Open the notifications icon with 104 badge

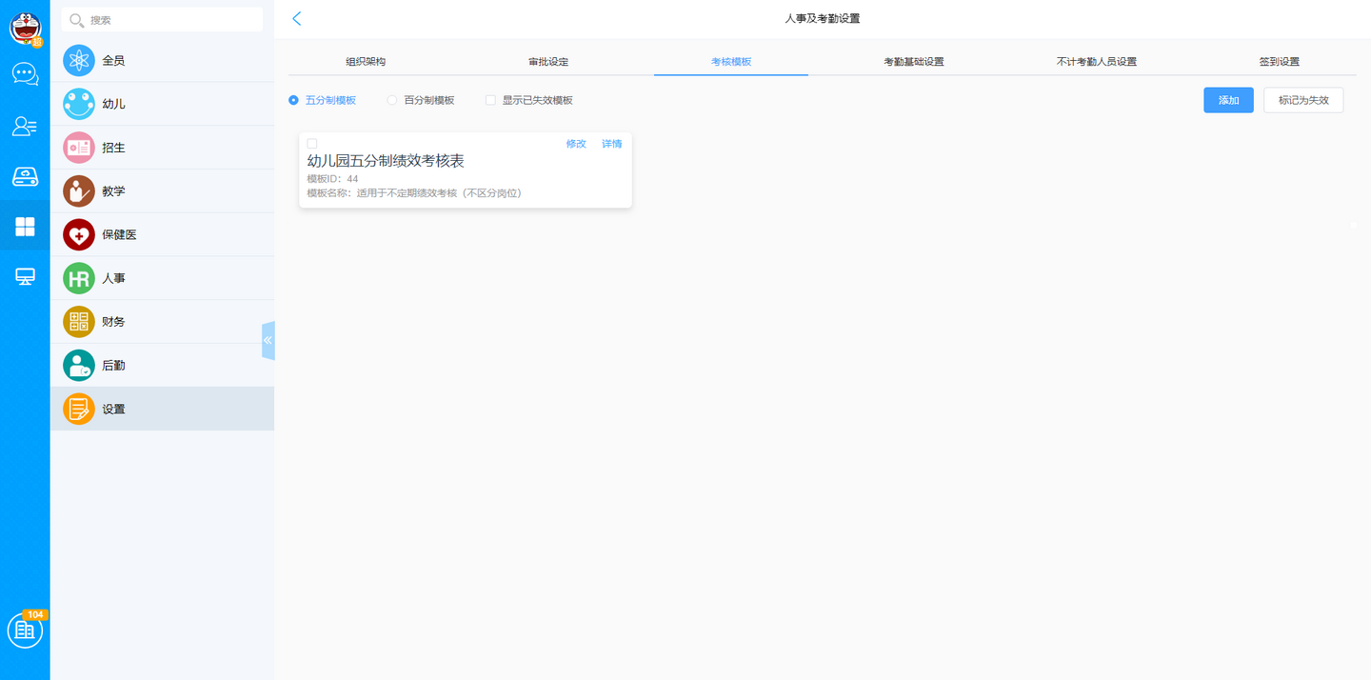pyautogui.click(x=26, y=630)
